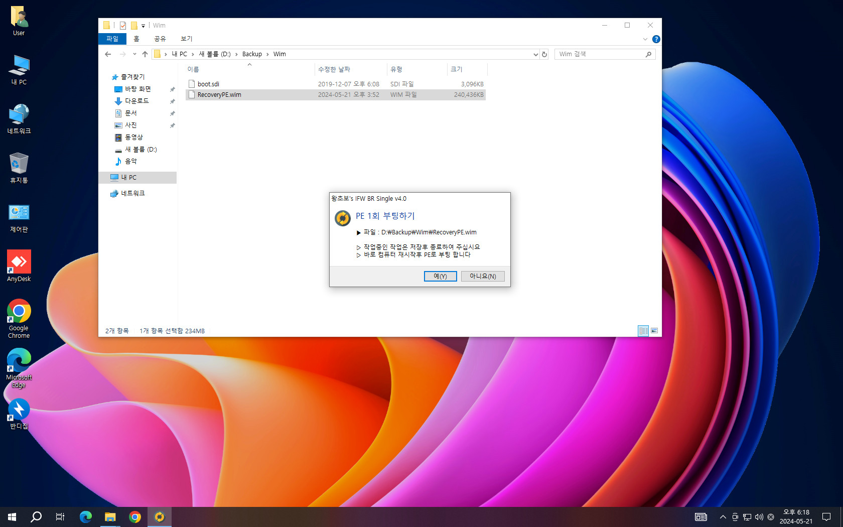Open 내 PC desktop icon
Viewport: 843px width, 527px height.
19,70
